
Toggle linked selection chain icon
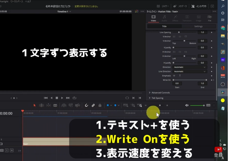click(93, 105)
